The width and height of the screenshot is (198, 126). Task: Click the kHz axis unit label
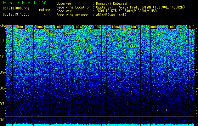3,26
